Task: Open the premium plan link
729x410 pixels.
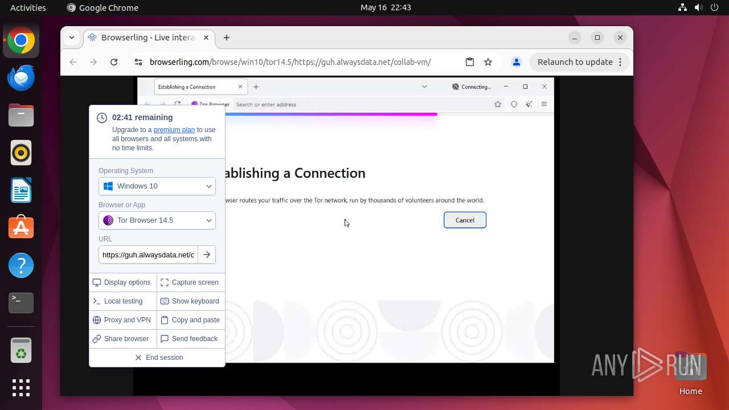Action: pyautogui.click(x=174, y=130)
